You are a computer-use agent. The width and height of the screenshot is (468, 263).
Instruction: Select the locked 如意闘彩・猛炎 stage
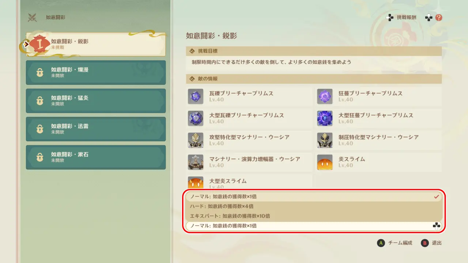(96, 101)
